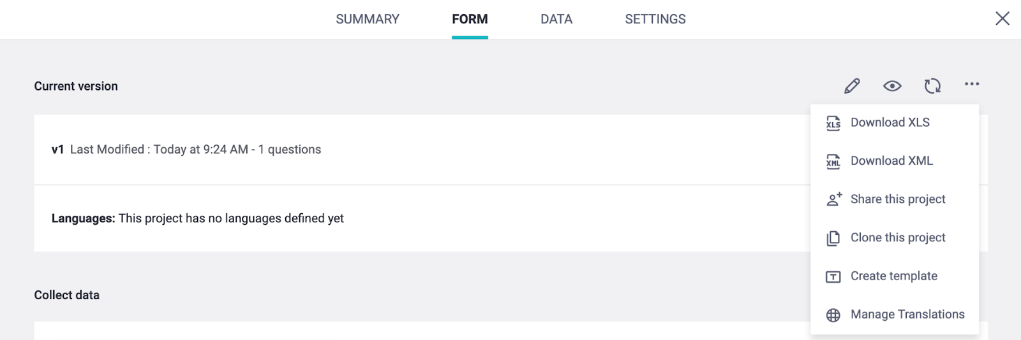Switch to the SUMMARY tab
The width and height of the screenshot is (1021, 340).
click(x=368, y=19)
